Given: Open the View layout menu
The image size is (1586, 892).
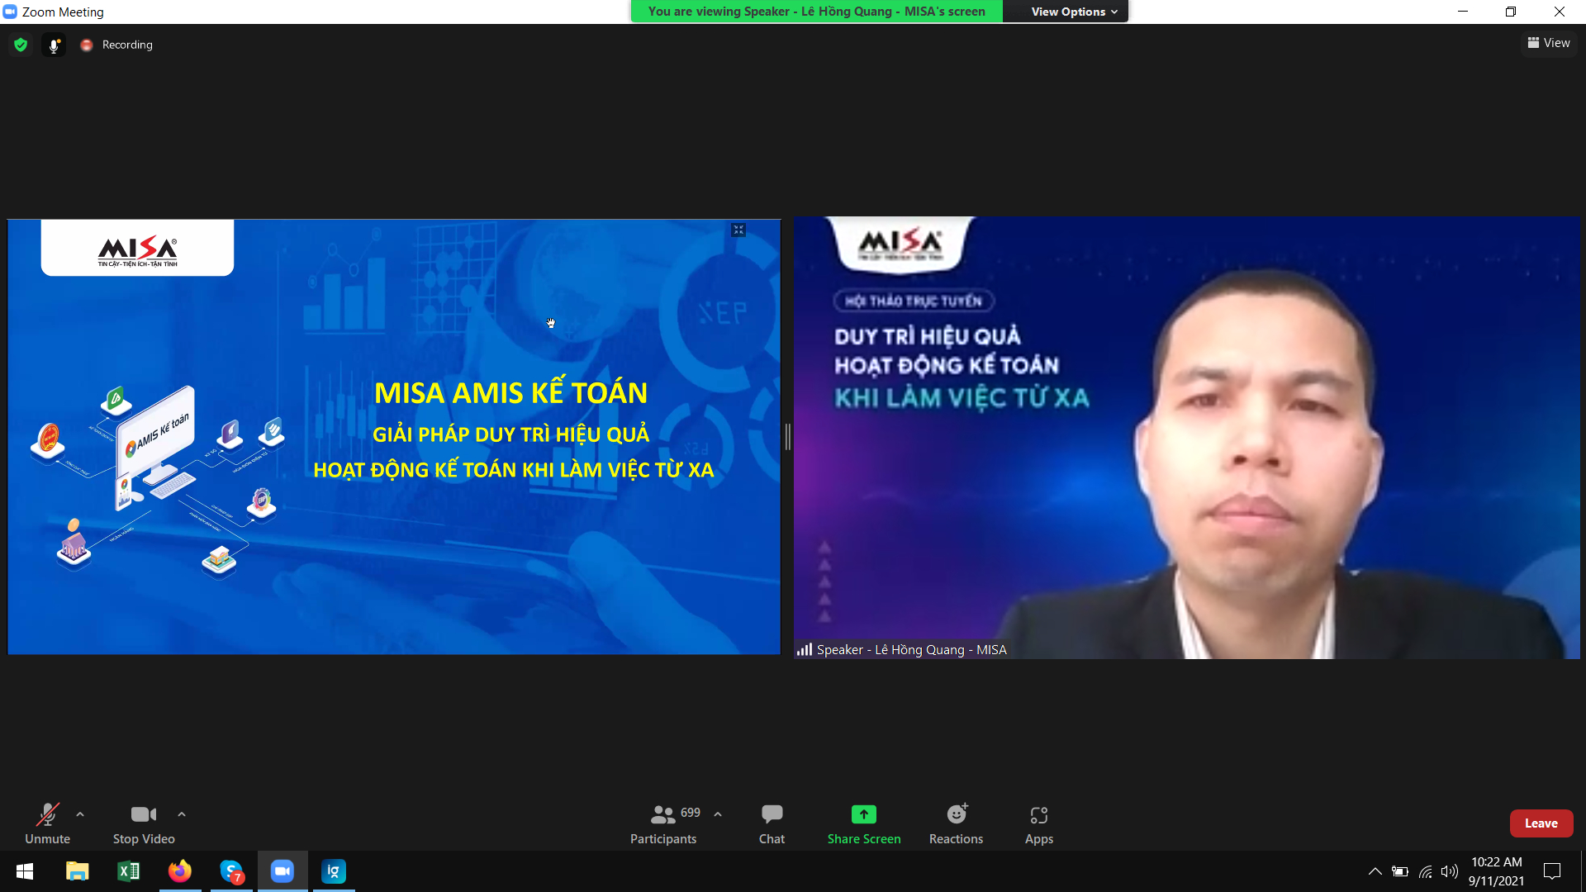Looking at the screenshot, I should (1549, 43).
